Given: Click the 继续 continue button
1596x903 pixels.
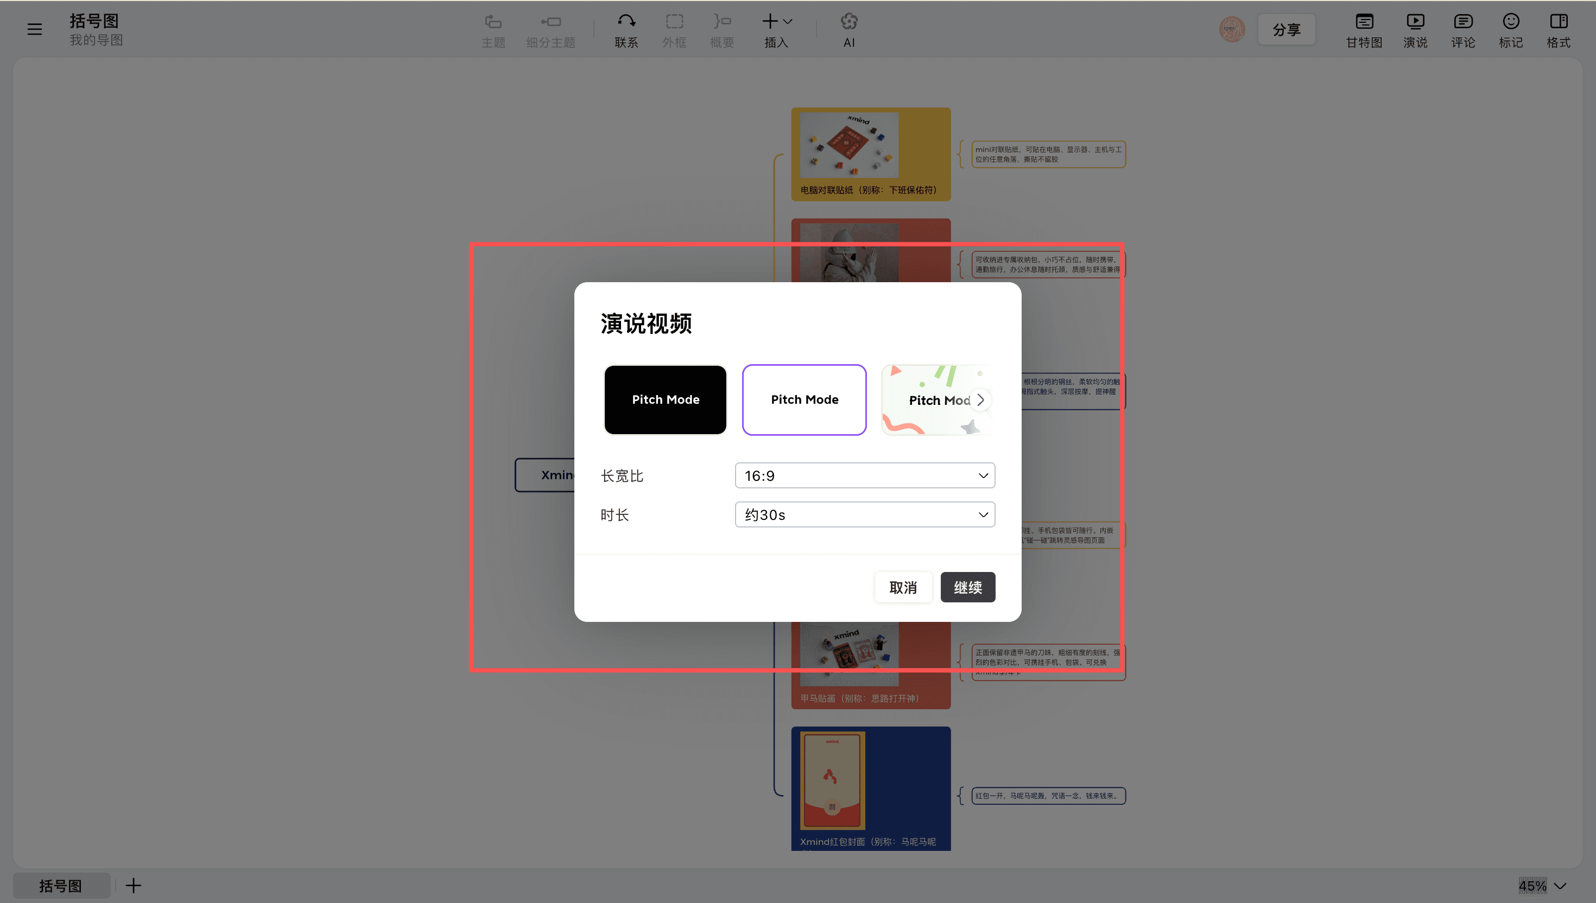Looking at the screenshot, I should click(x=967, y=587).
